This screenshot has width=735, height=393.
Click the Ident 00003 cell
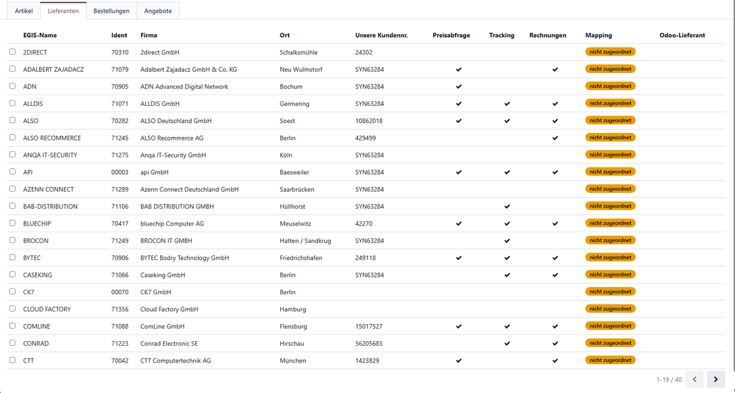[x=120, y=172]
